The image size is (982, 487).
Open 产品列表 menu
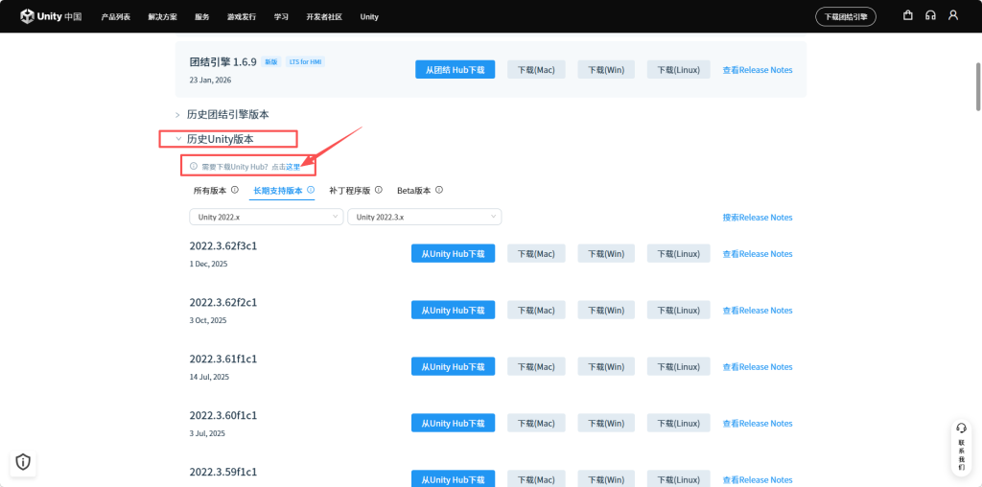(x=116, y=17)
